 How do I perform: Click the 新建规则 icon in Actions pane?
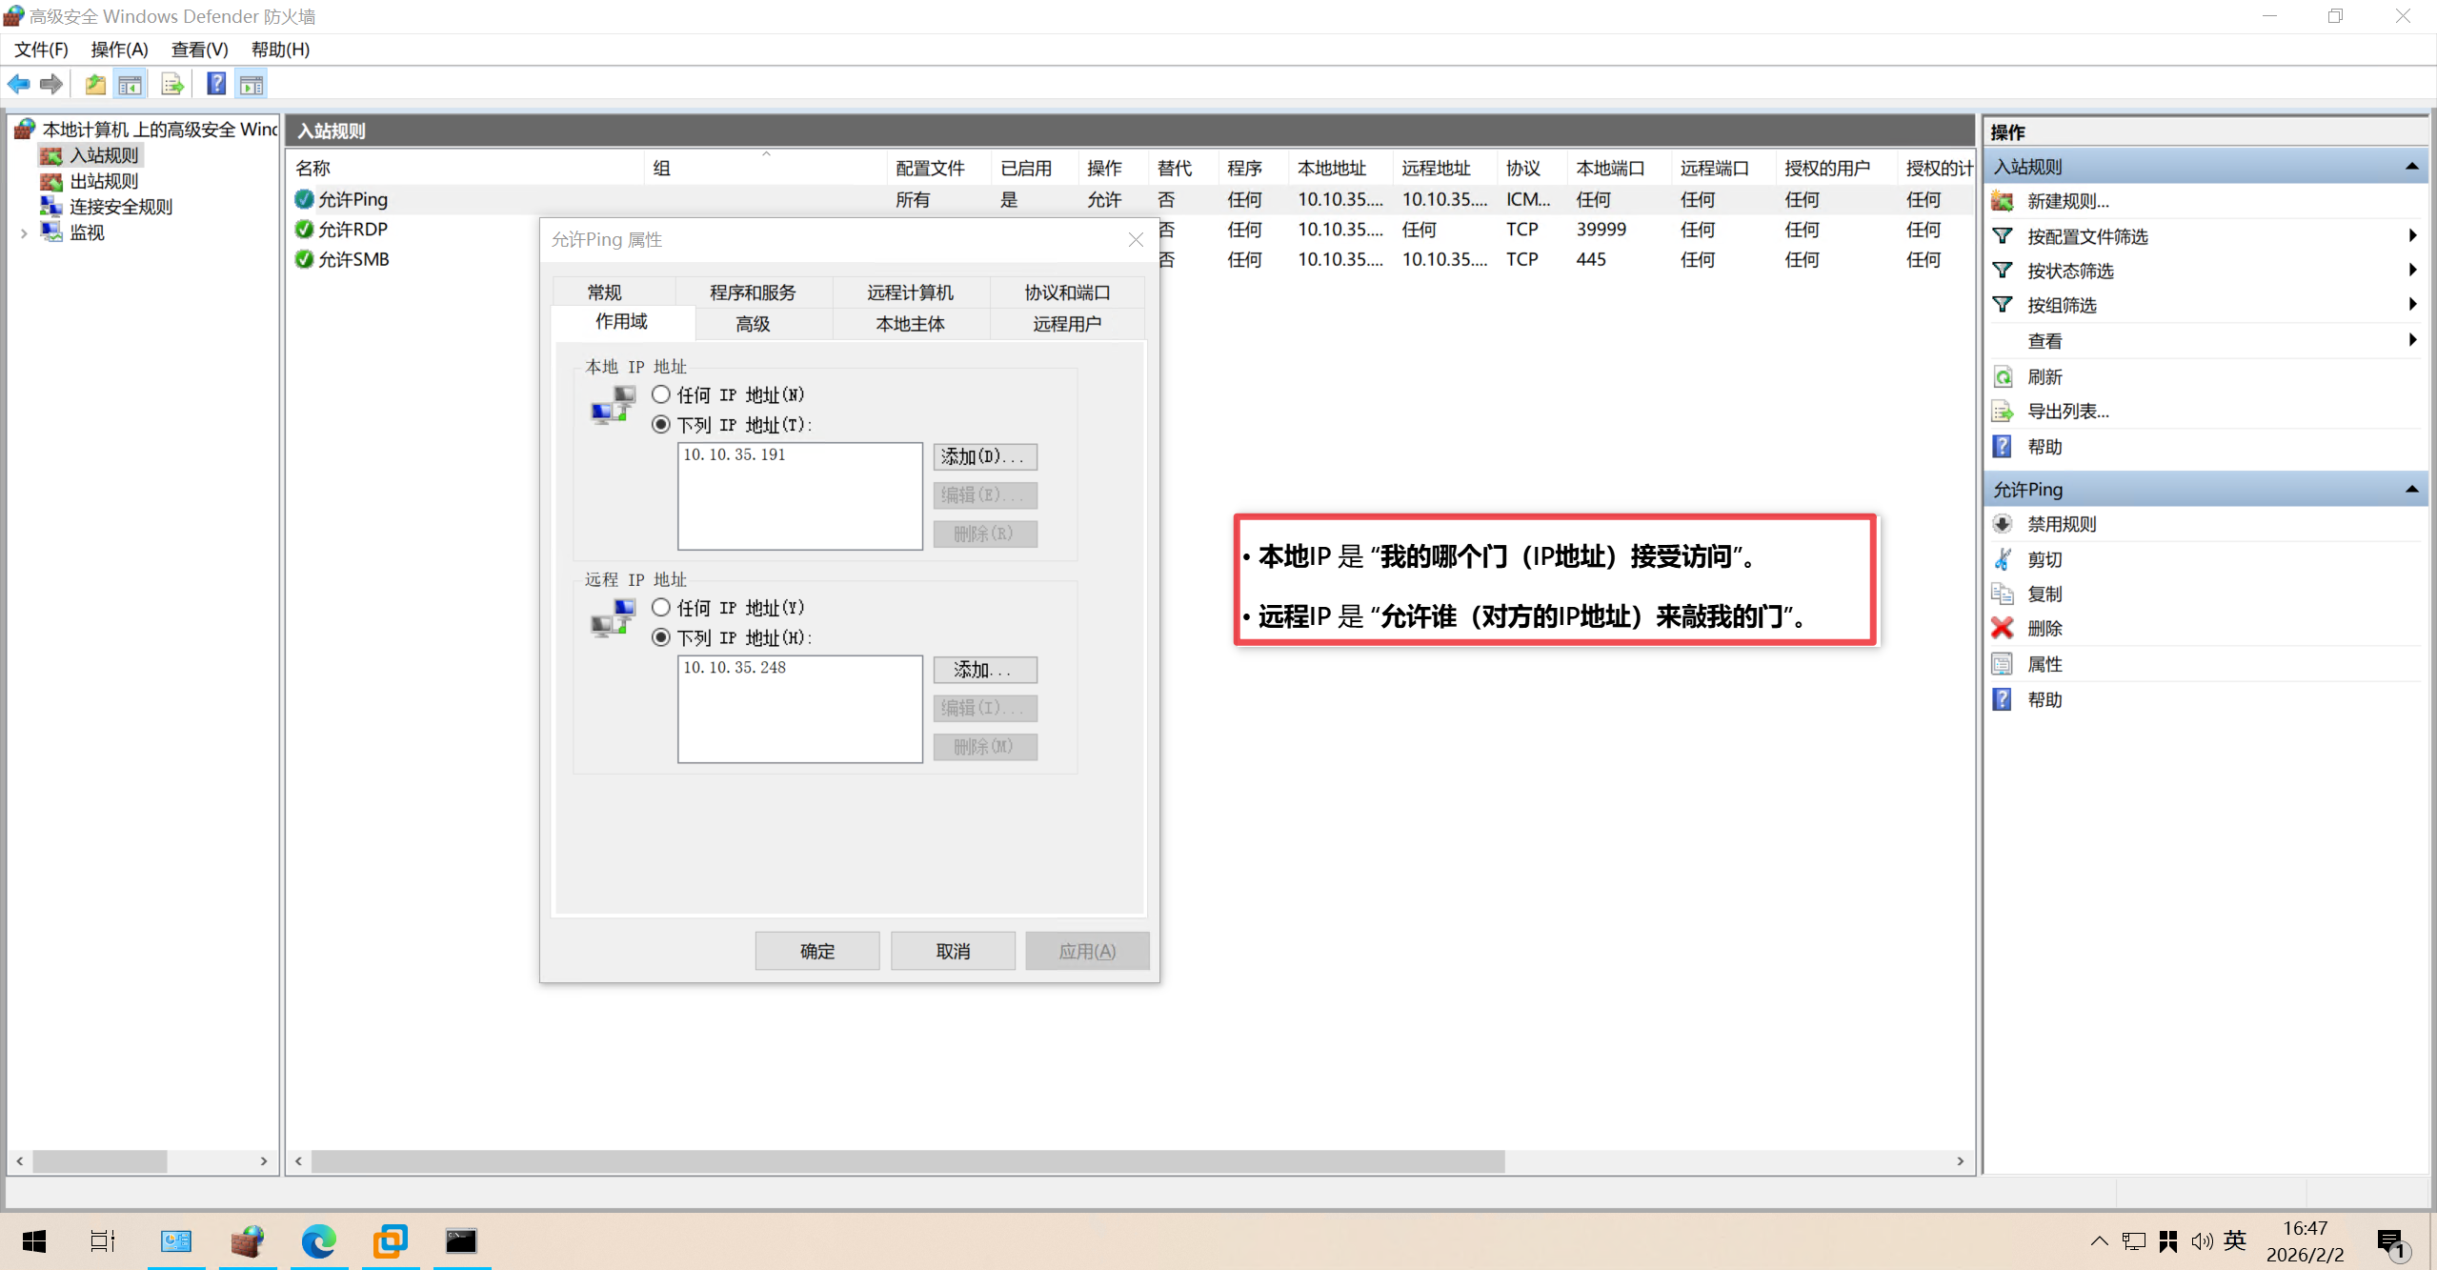2003,201
